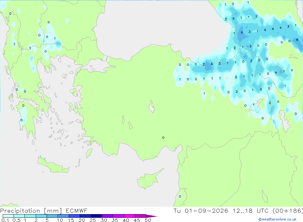Pick magenta swatch between 35 and 40
The image size is (303, 222).
pyautogui.click(x=118, y=216)
